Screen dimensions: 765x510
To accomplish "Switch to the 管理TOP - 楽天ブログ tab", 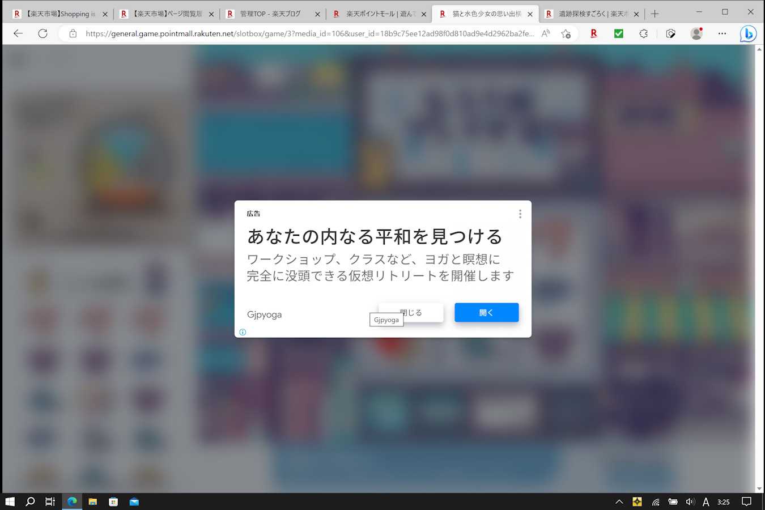I will [x=273, y=14].
